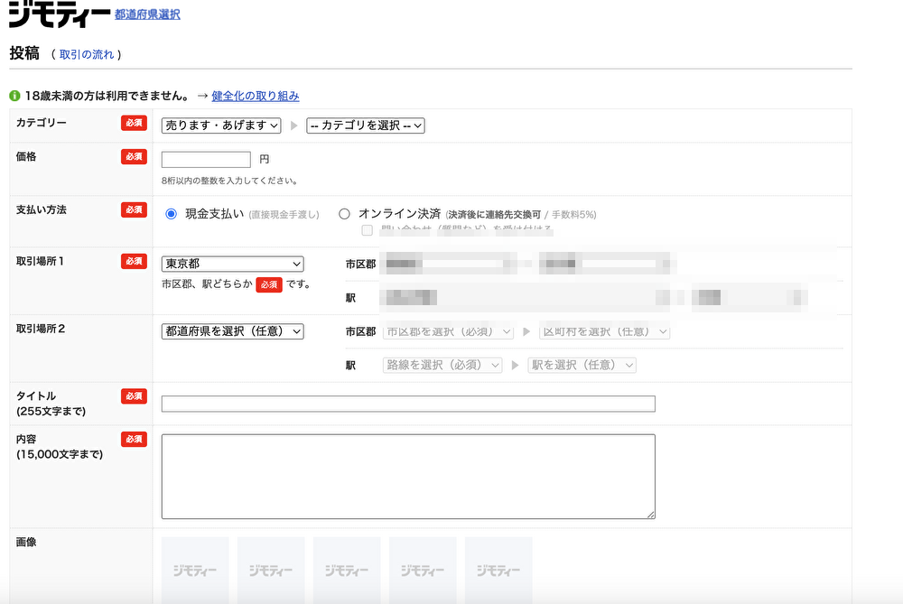This screenshot has width=903, height=604.
Task: Open the 売ります・あげます category dropdown
Action: (221, 125)
